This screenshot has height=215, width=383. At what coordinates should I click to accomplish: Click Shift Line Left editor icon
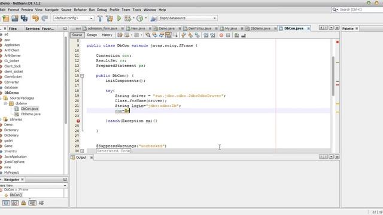(206, 35)
